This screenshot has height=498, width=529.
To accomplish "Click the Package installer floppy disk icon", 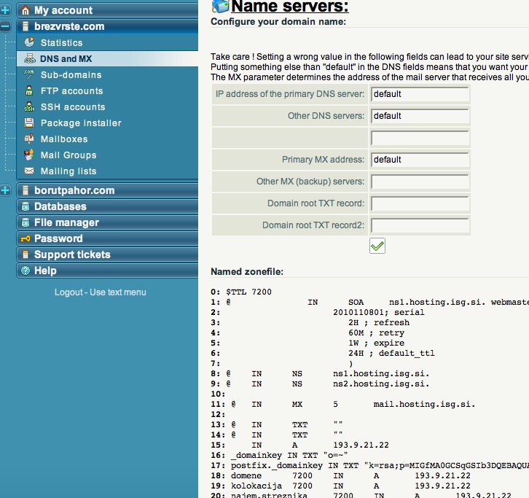I will 29,123.
